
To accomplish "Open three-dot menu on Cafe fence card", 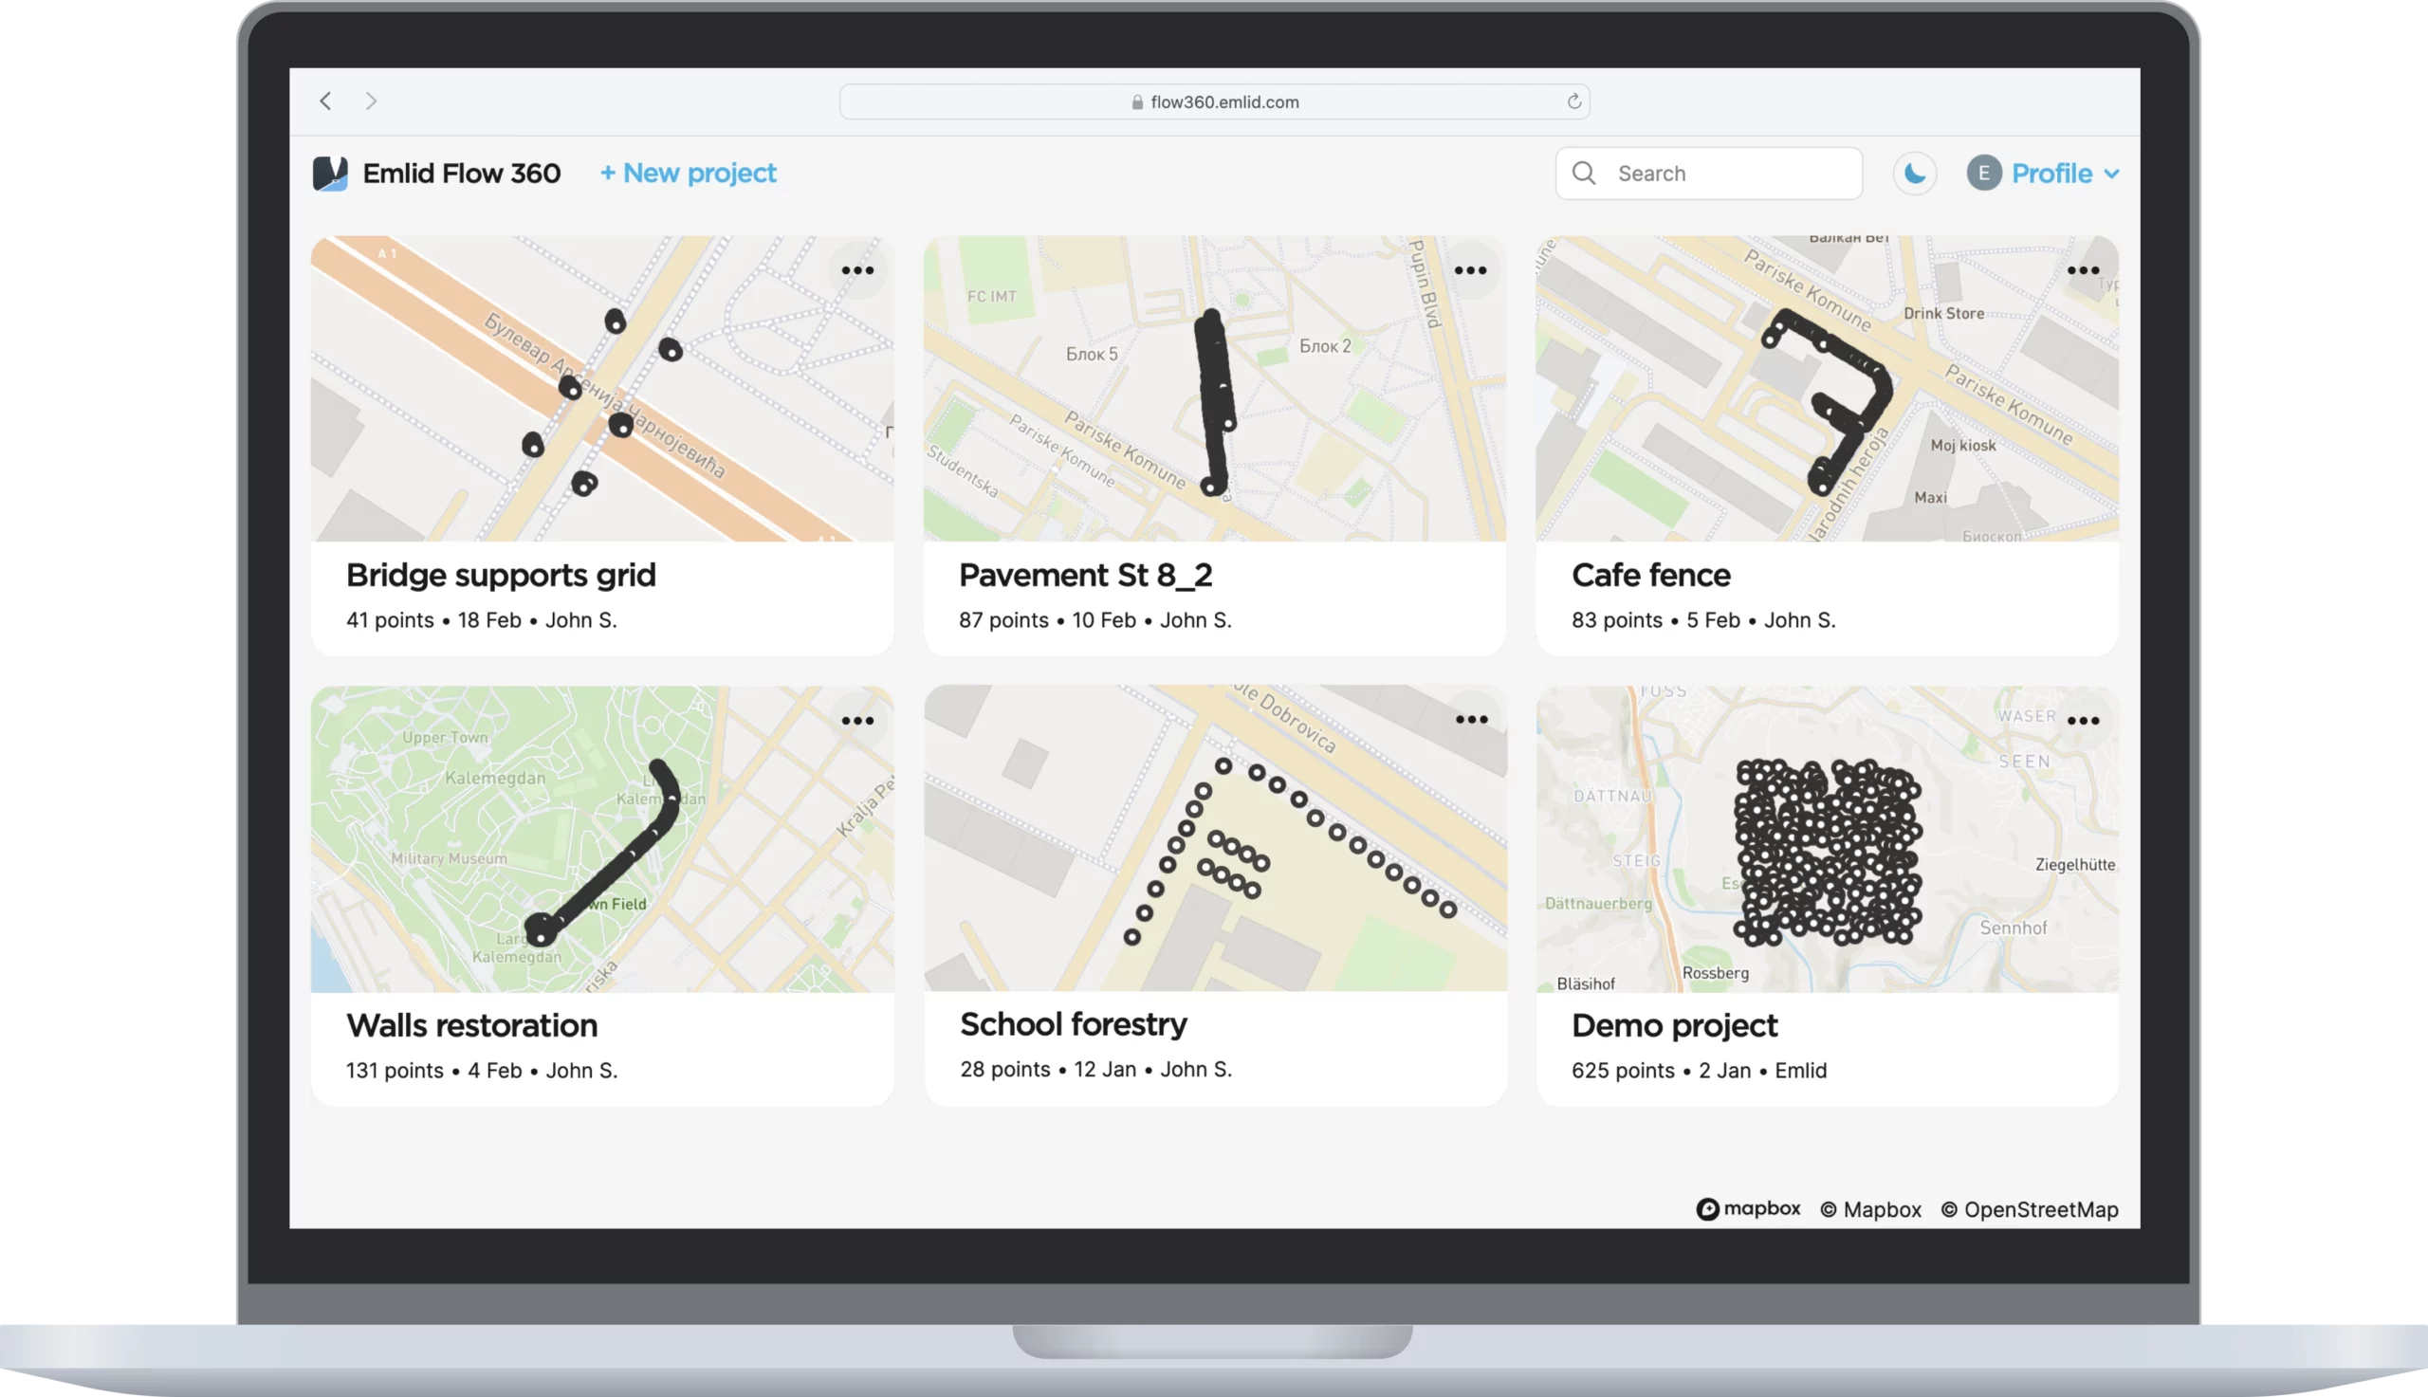I will point(2083,270).
